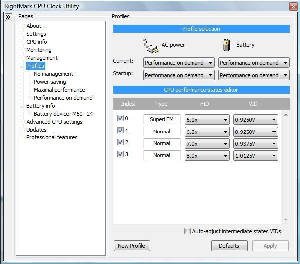Click the states list scroll-down arrow

[x=286, y=220]
